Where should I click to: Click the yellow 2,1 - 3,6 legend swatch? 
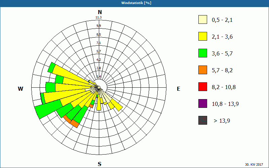tap(203, 36)
